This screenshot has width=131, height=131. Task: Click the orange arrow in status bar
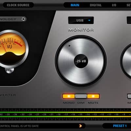coord(81,126)
